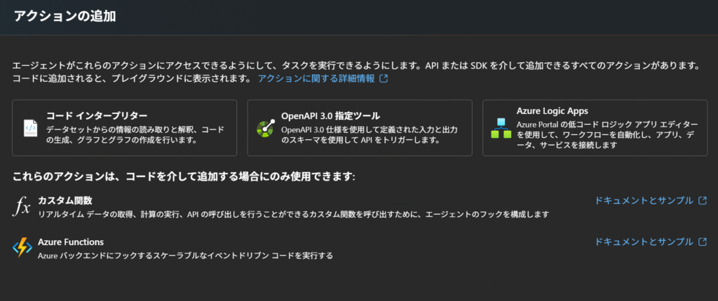718x301 pixels.
Task: Click external-link icon on Azure Functions row
Action: (x=703, y=241)
